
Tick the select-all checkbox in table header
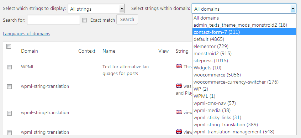(9, 46)
